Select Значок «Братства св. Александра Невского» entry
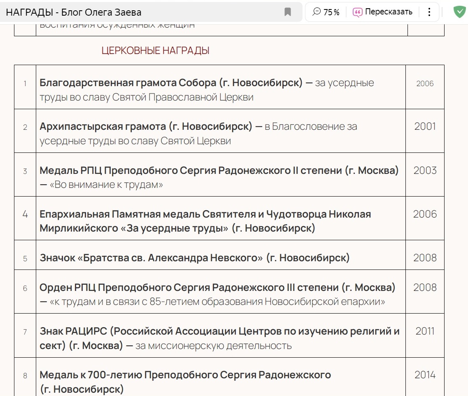 point(194,258)
